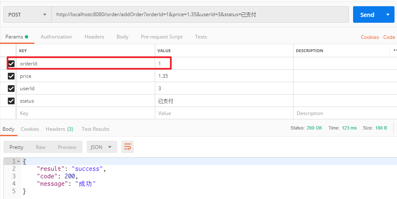Uncheck the price parameter checkbox
The height and width of the screenshot is (199, 397).
(11, 76)
